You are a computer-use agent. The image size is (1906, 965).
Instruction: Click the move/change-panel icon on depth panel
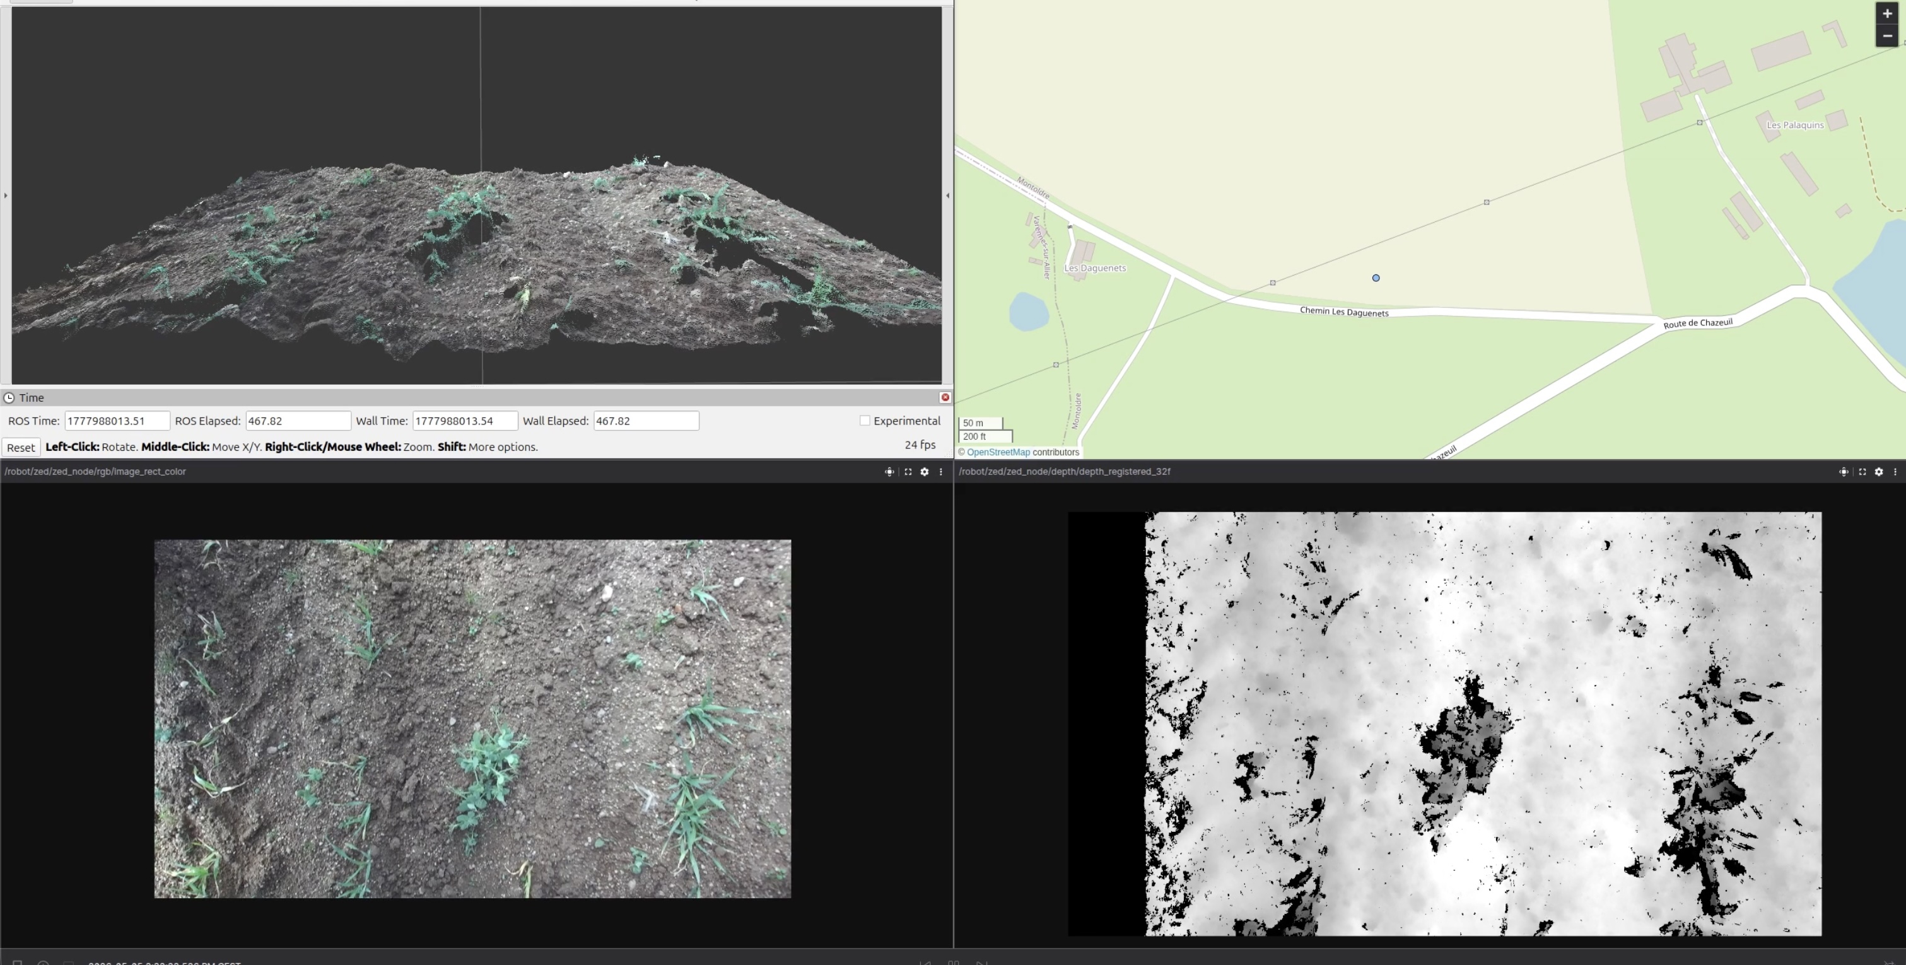coord(1844,471)
